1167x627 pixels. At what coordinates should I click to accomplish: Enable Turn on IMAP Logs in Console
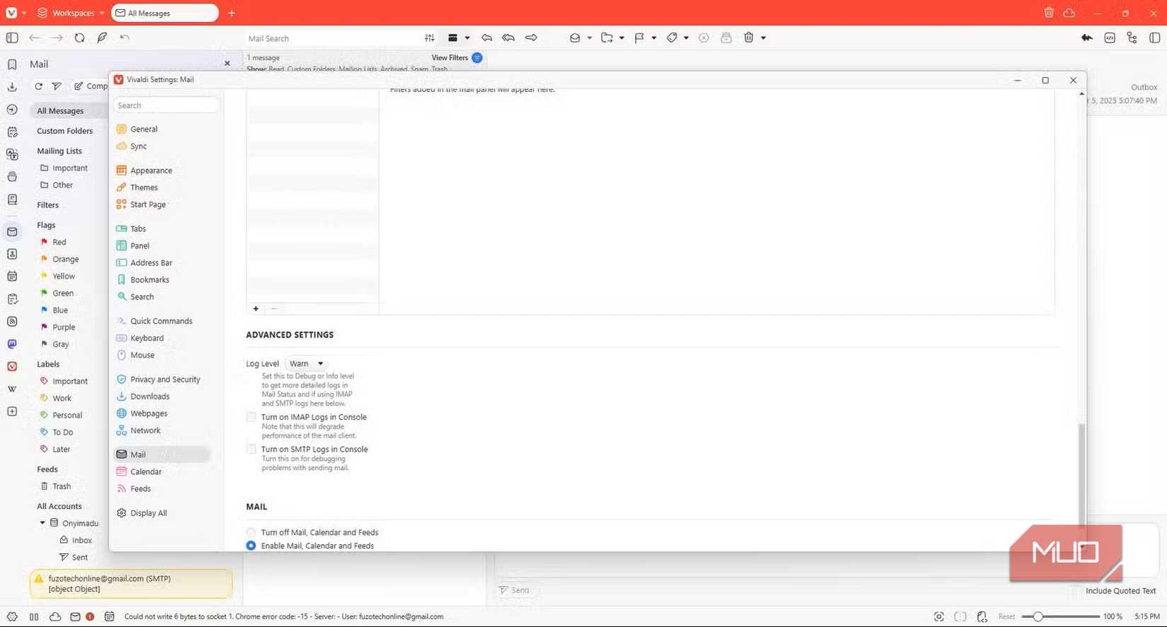point(251,418)
